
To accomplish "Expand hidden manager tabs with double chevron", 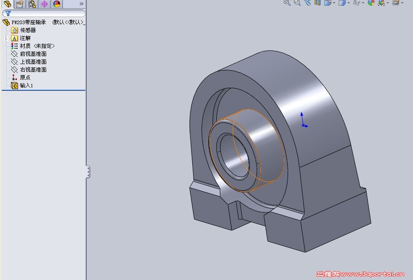I will tap(81, 4).
